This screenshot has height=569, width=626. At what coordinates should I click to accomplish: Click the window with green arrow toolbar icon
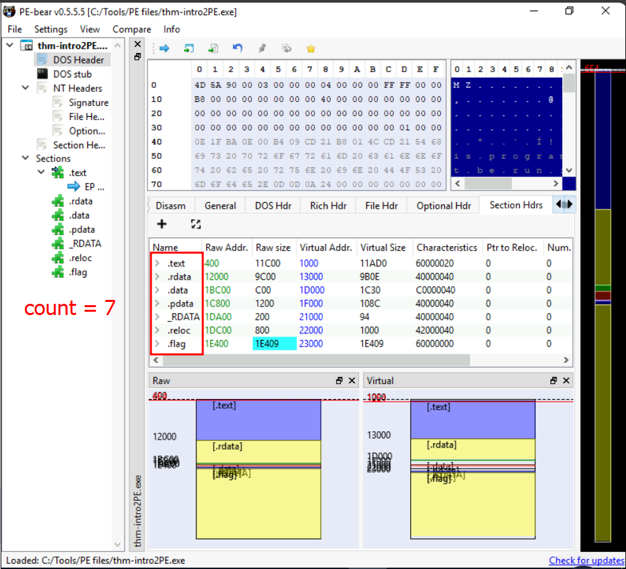[188, 49]
